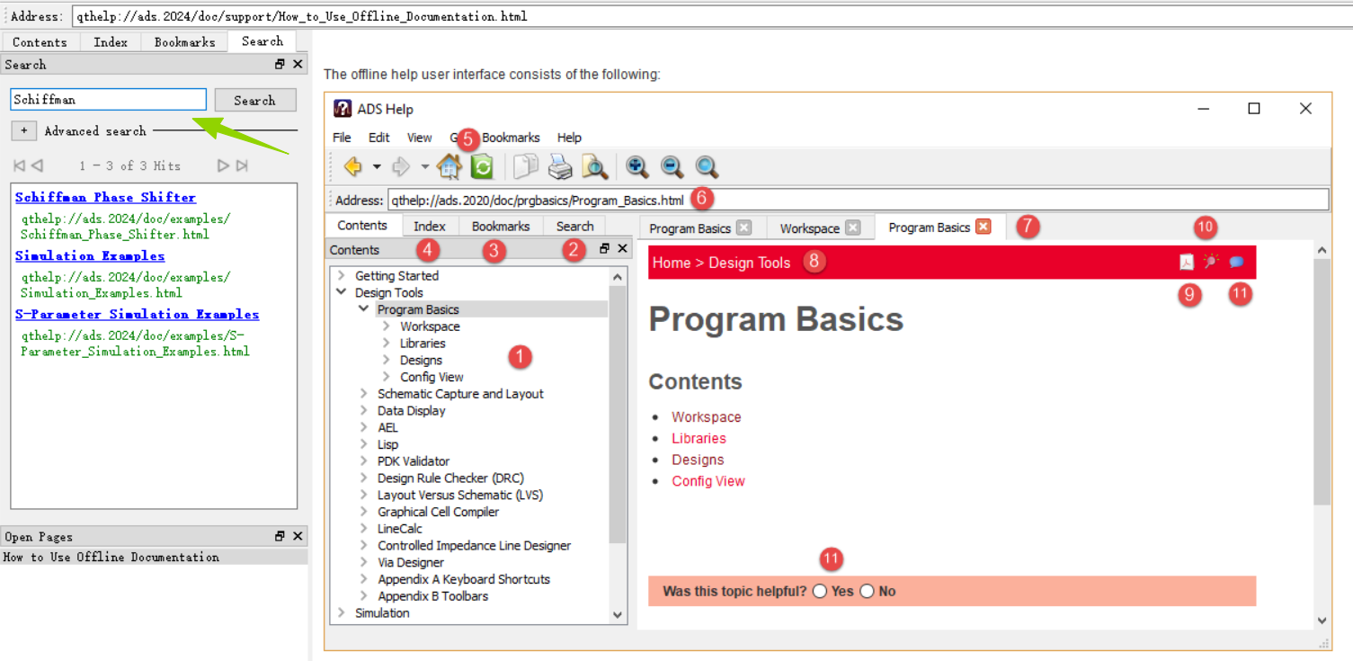1353x661 pixels.
Task: Close the Open Pages panel
Action: click(298, 536)
